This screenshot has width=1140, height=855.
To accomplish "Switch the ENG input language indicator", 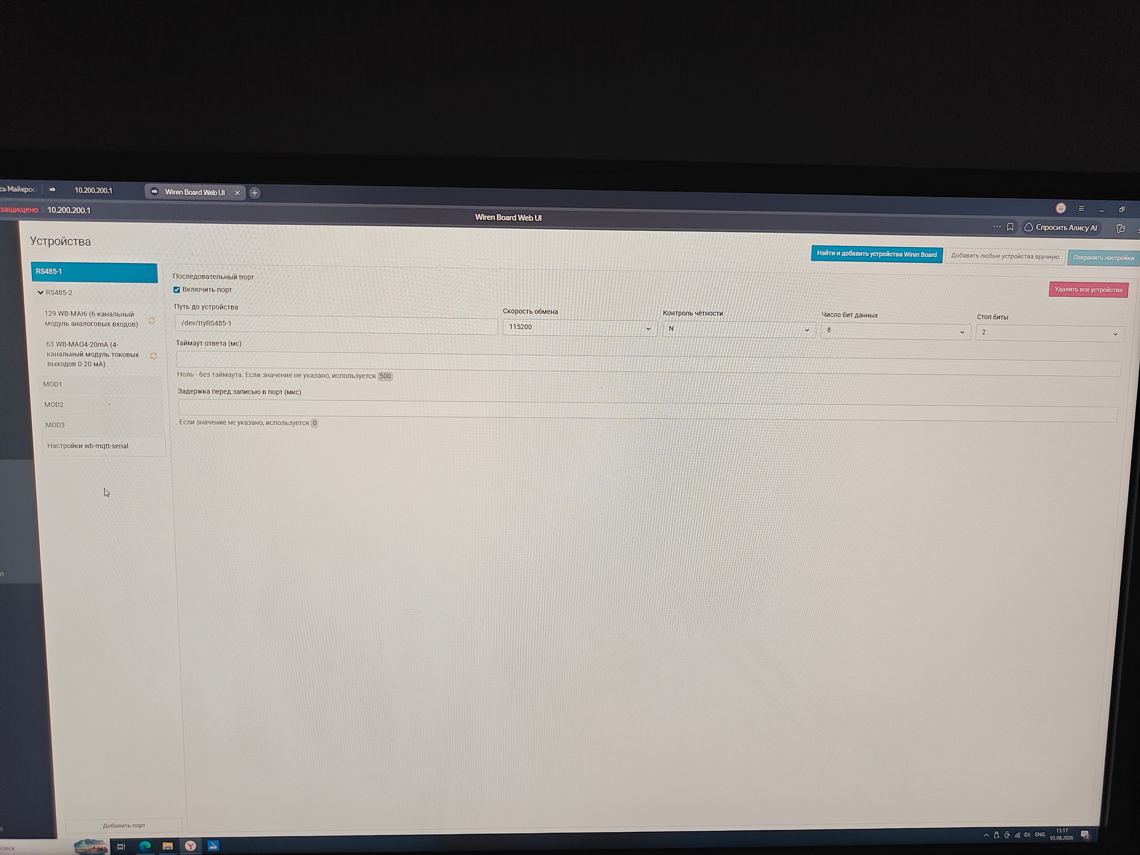I will point(1040,835).
